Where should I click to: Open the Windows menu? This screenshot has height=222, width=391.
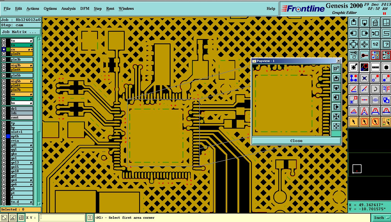(126, 8)
